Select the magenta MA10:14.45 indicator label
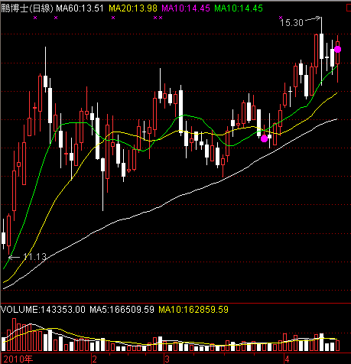Viewport: 351px width, 364px height. (x=186, y=8)
